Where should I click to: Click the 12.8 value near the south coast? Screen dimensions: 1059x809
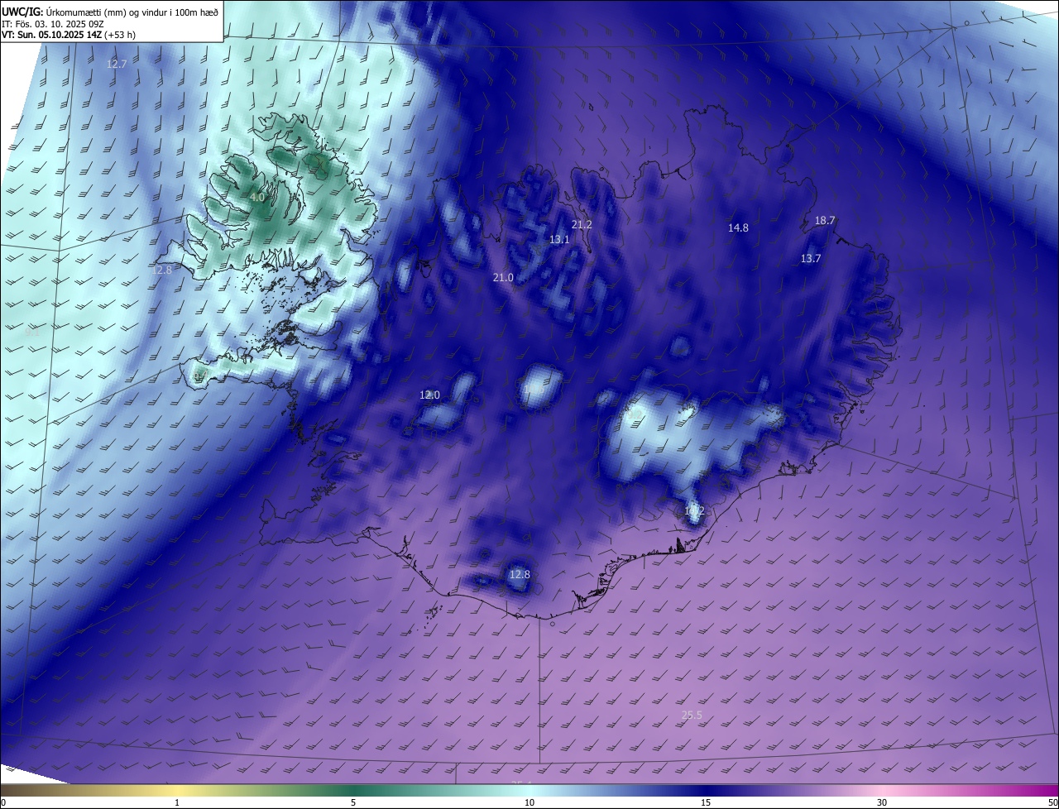(x=520, y=574)
